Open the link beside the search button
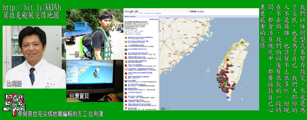This screenshot has height=120, width=307. pos(201,12)
